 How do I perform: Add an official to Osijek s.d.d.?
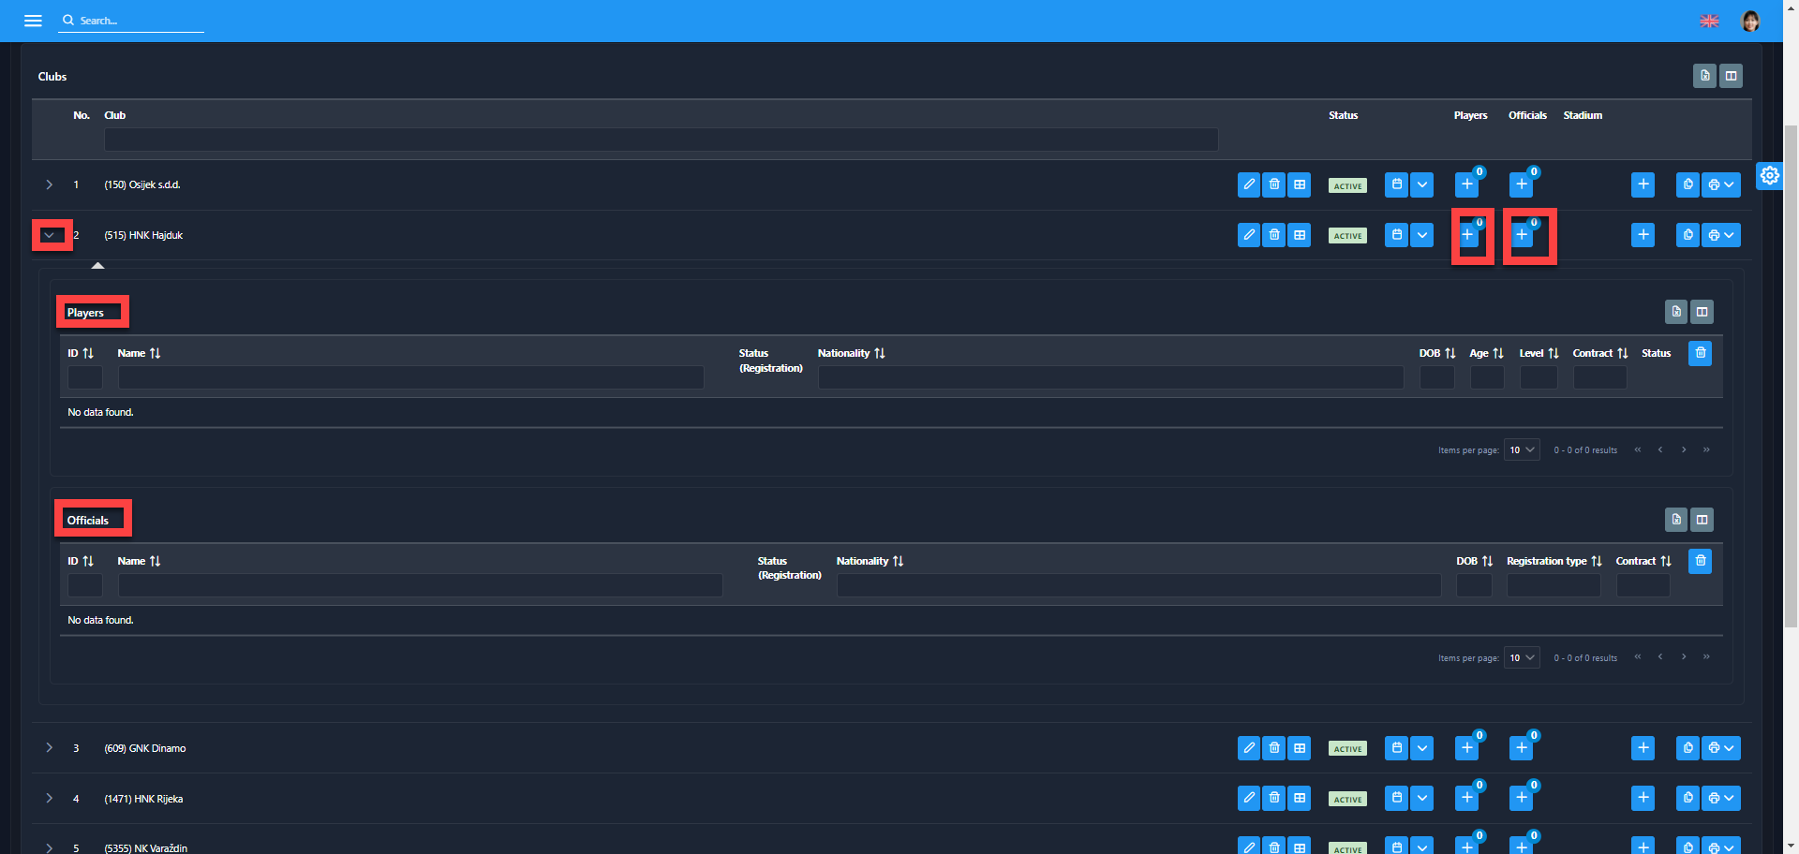pyautogui.click(x=1521, y=184)
